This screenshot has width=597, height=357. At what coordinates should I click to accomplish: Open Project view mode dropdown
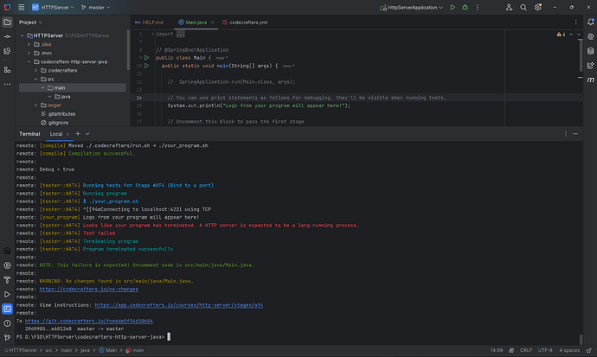click(30, 22)
